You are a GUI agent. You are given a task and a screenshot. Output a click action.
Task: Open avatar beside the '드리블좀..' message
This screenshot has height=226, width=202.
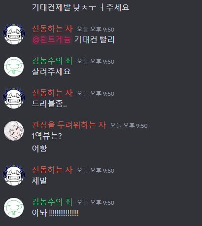pyautogui.click(x=14, y=98)
